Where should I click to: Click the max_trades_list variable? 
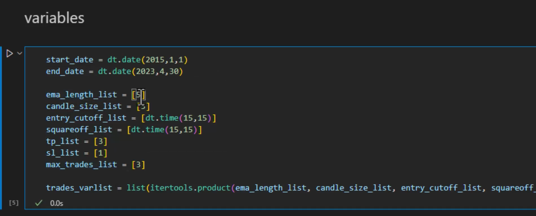pyautogui.click(x=81, y=165)
